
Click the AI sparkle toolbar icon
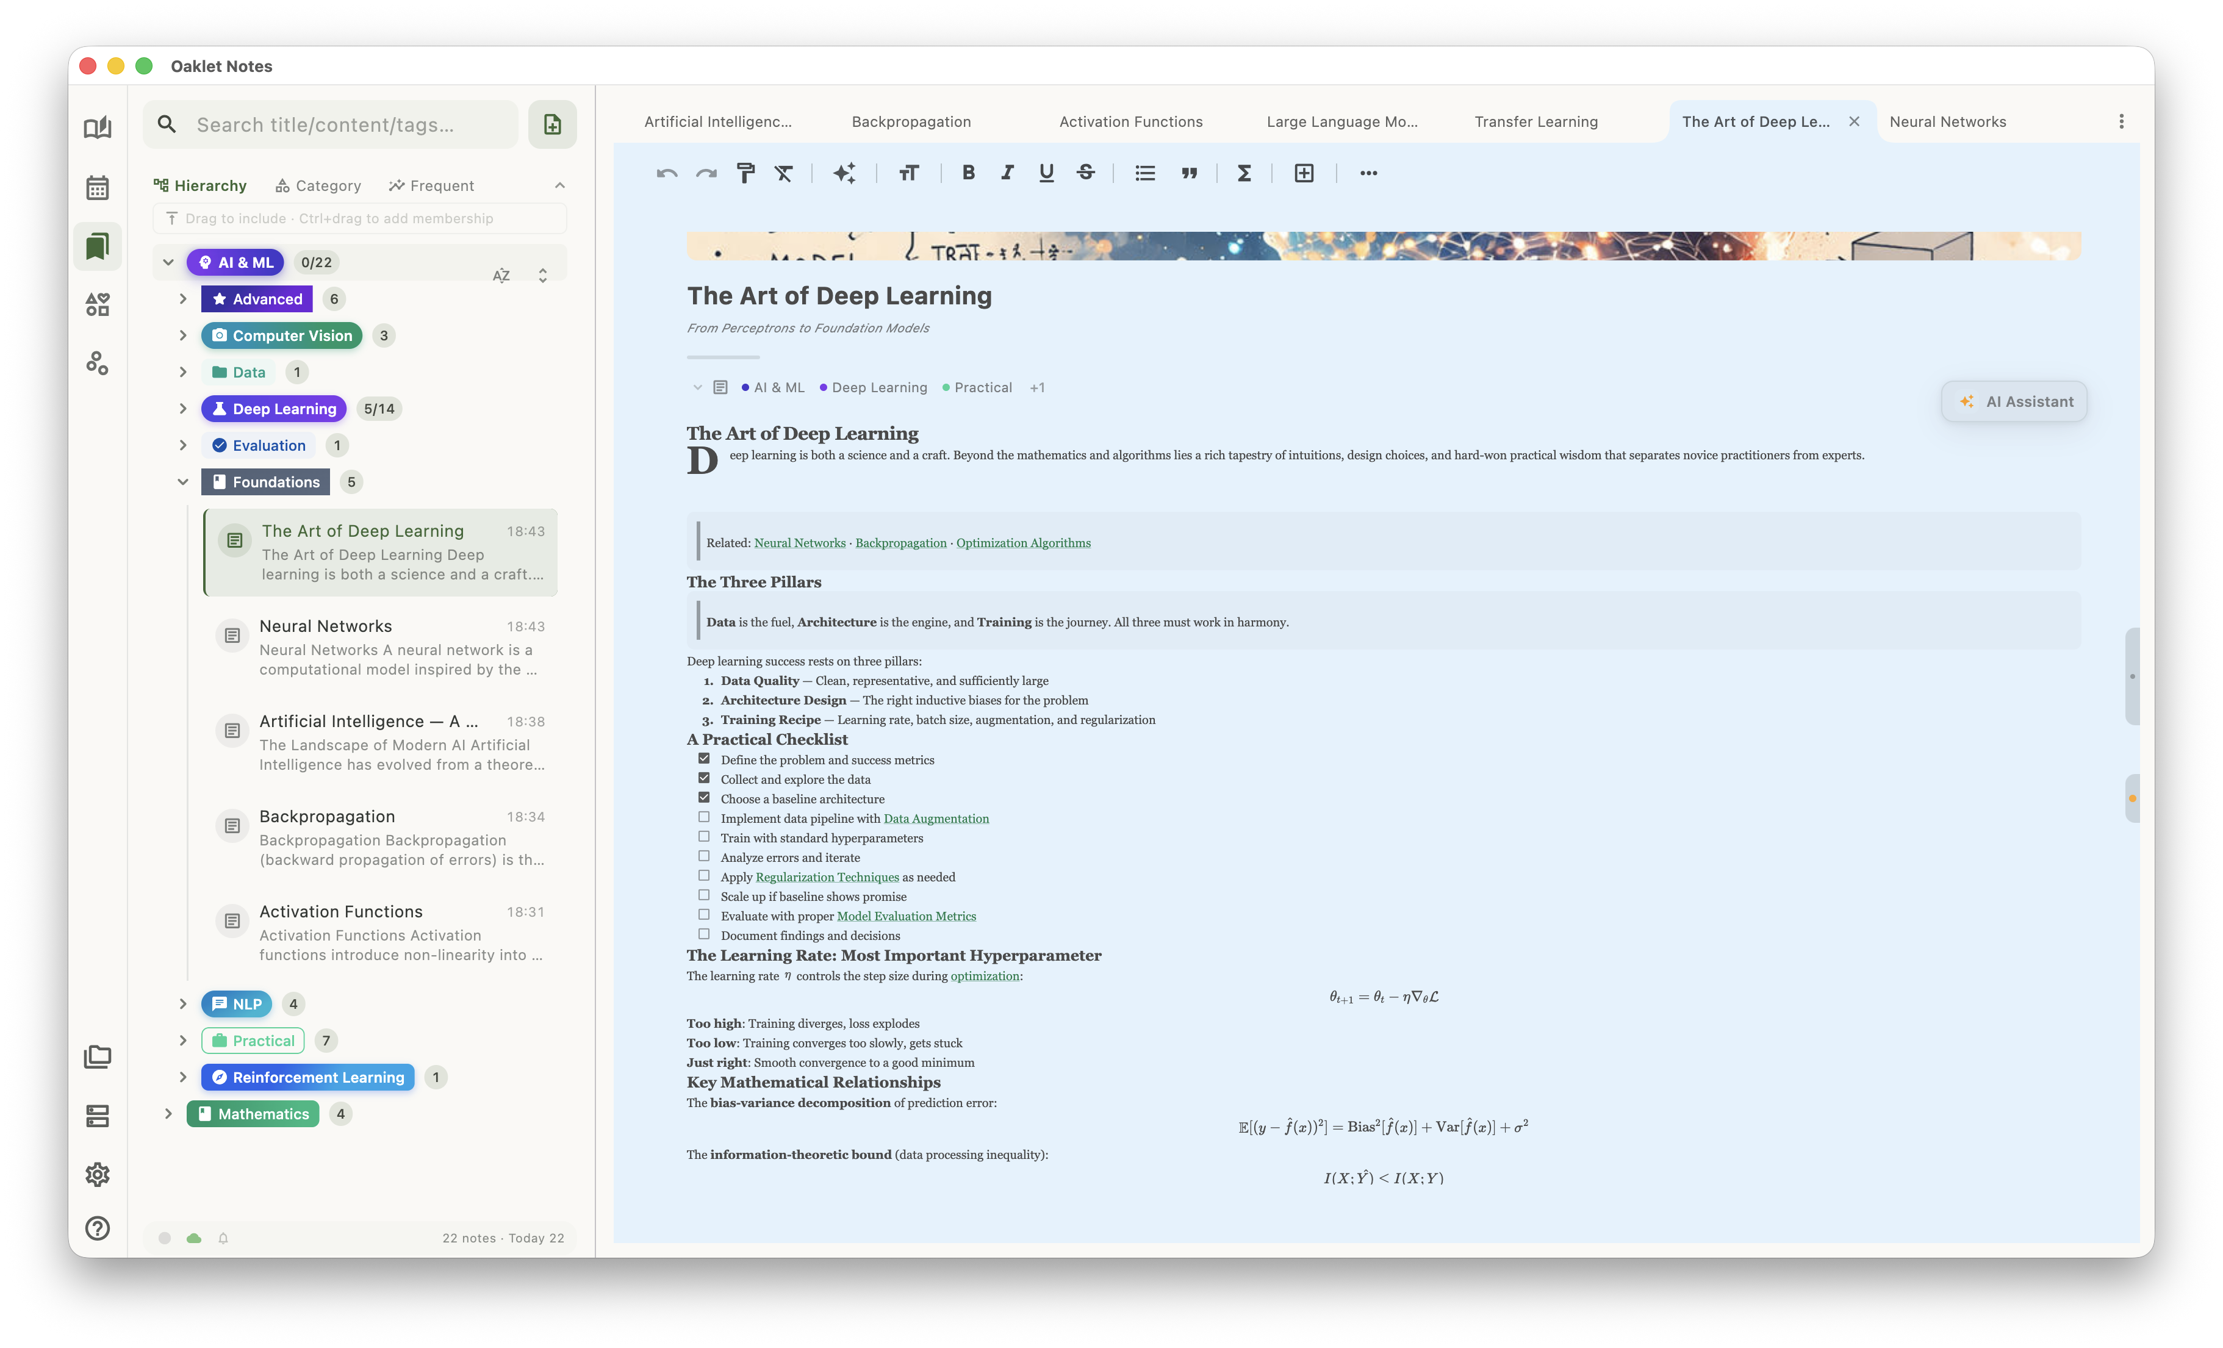click(x=844, y=173)
